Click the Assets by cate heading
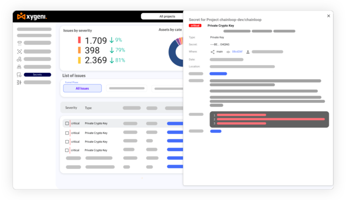Screen dimensions: 346x200 point(170,30)
